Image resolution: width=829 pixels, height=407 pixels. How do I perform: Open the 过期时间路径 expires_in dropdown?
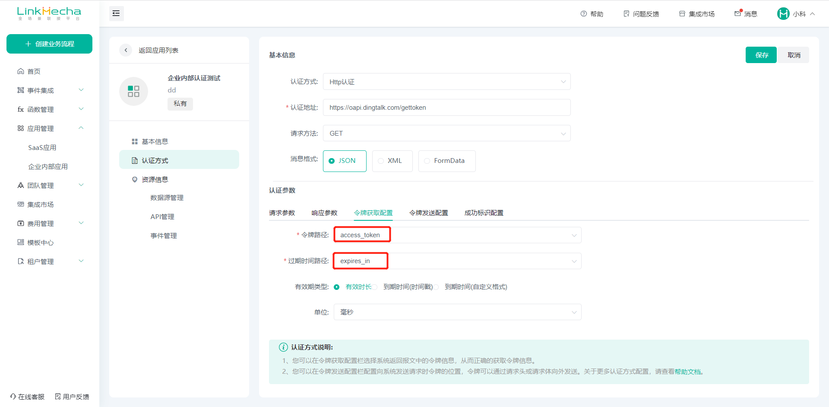[x=457, y=261]
